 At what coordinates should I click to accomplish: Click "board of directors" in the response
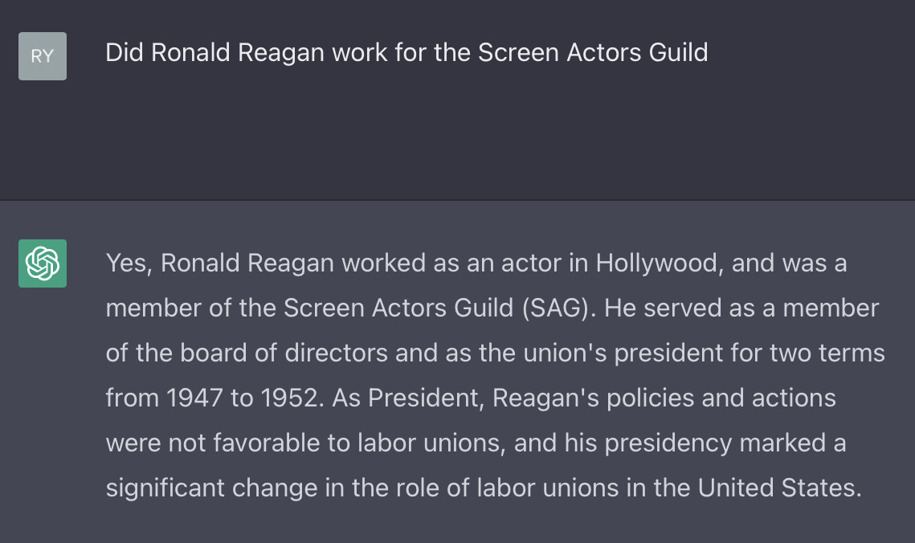point(284,353)
